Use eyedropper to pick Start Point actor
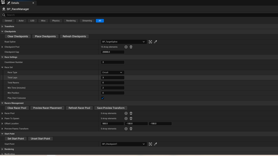 coord(155,144)
